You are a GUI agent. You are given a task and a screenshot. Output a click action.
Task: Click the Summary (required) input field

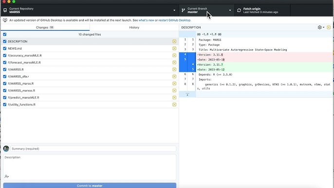click(x=93, y=149)
